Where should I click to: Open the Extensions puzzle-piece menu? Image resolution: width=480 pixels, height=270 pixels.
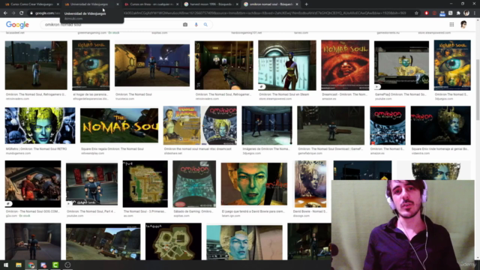pyautogui.click(x=458, y=13)
